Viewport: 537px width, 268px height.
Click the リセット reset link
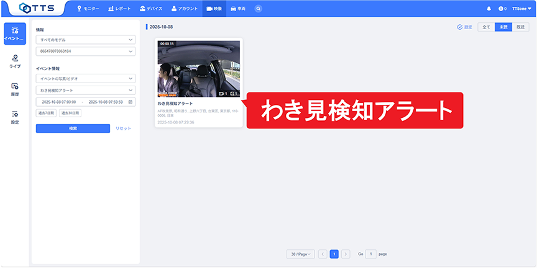tap(124, 128)
